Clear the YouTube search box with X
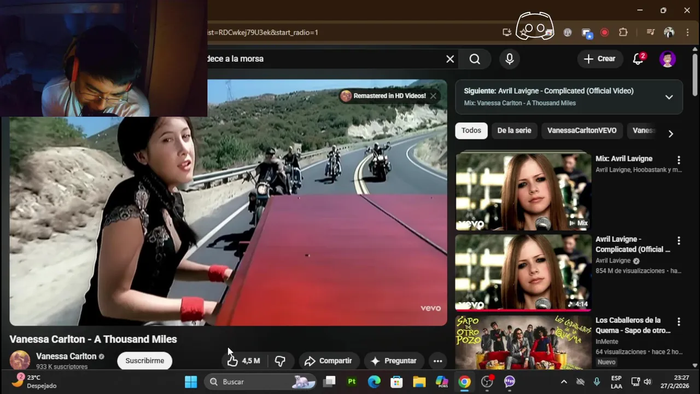 (450, 59)
